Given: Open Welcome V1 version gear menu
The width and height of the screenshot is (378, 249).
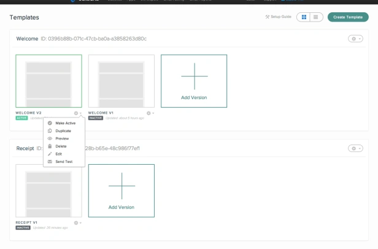Looking at the screenshot, I should (x=150, y=113).
